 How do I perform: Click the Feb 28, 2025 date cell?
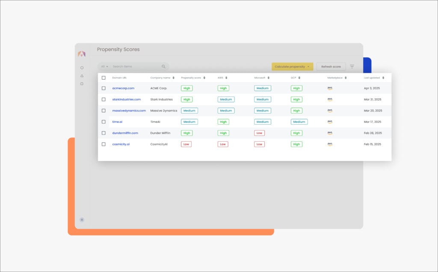(x=373, y=133)
